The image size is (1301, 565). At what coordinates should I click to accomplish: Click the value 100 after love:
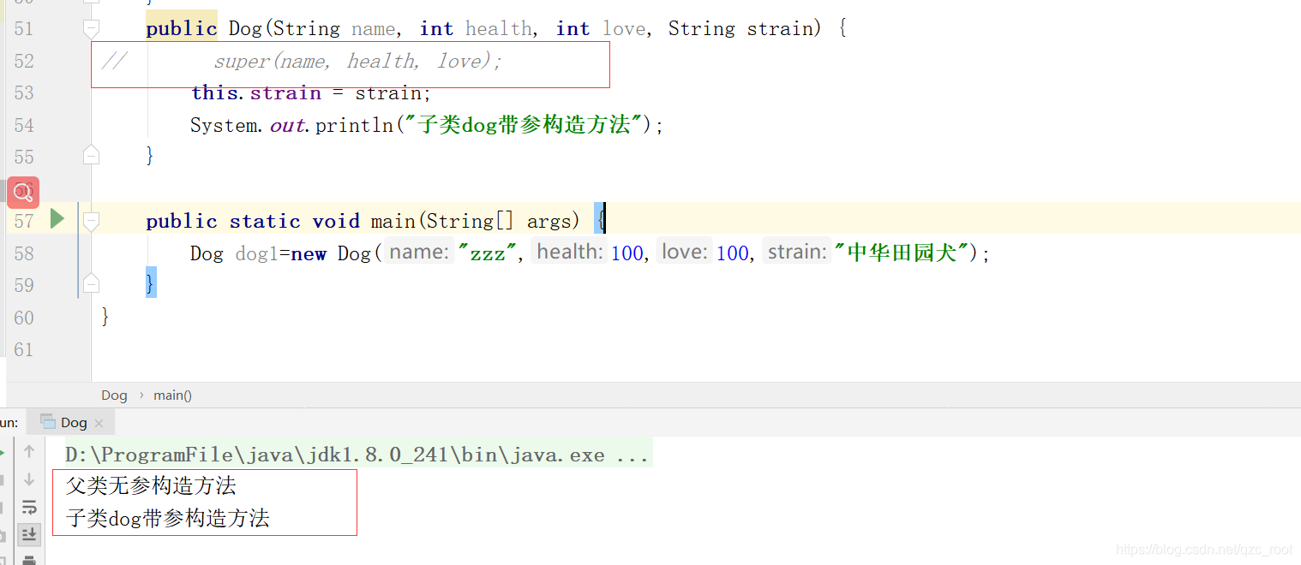(x=733, y=253)
